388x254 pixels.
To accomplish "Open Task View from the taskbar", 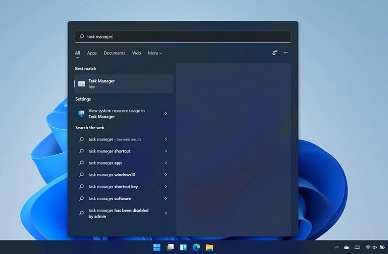I will tap(170, 247).
